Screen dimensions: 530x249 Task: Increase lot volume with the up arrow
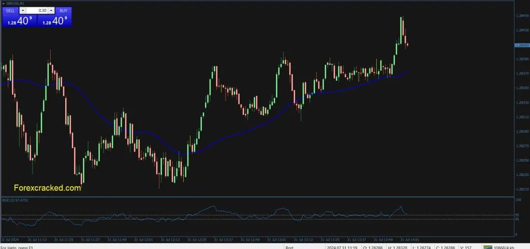point(51,10)
